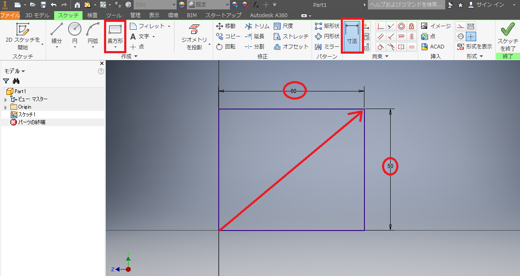The width and height of the screenshot is (520, 276).
Task: Activate the Dimension (寸法) tool
Action: (352, 36)
